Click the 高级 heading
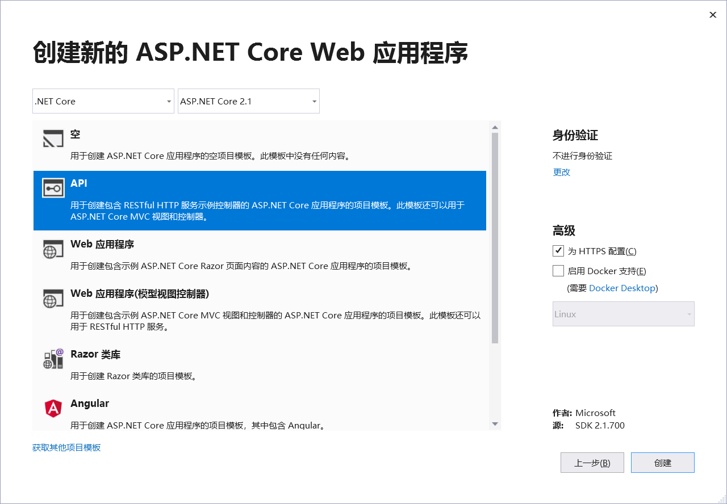The image size is (727, 504). tap(564, 230)
